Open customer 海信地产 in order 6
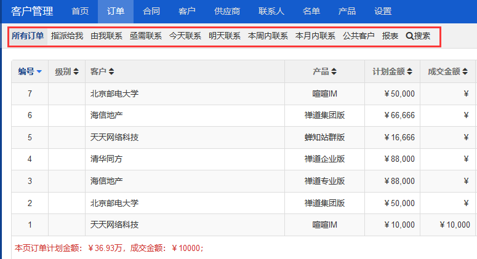 (106, 115)
